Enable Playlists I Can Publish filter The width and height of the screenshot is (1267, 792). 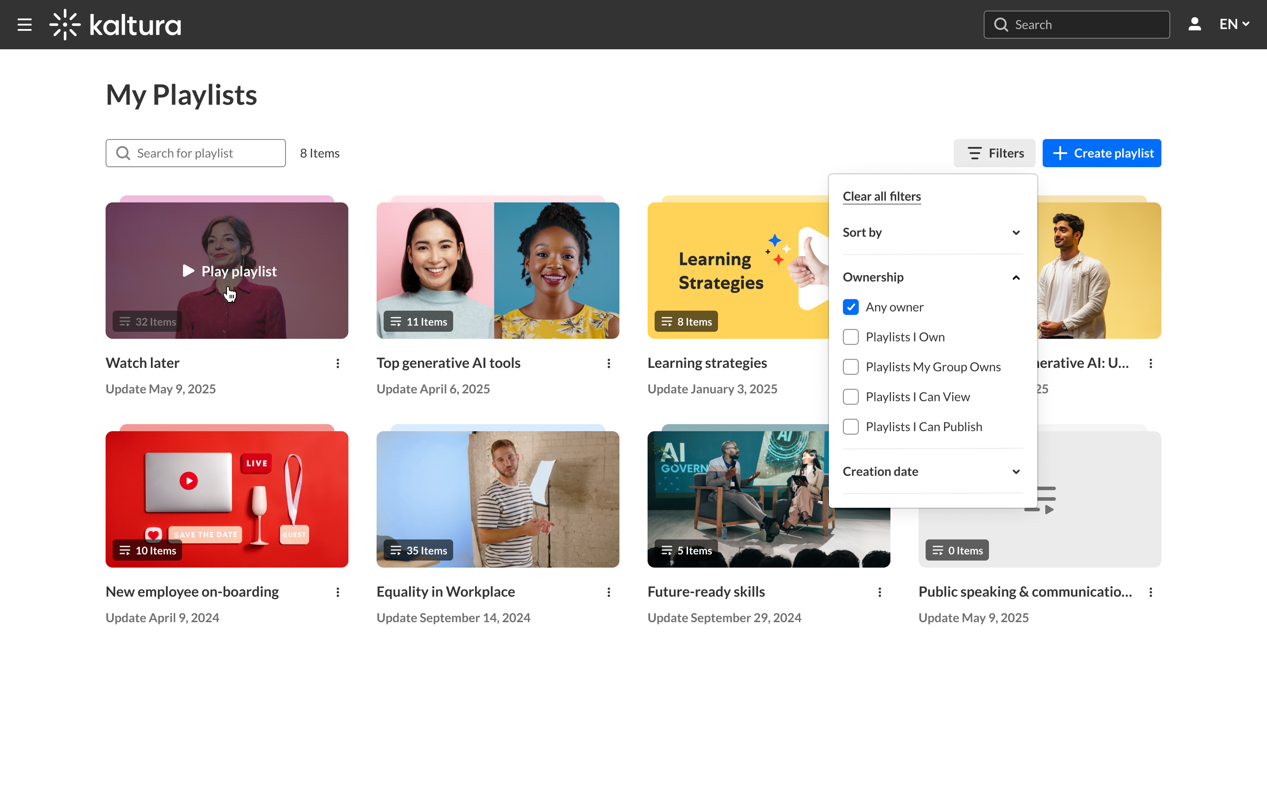coord(851,426)
